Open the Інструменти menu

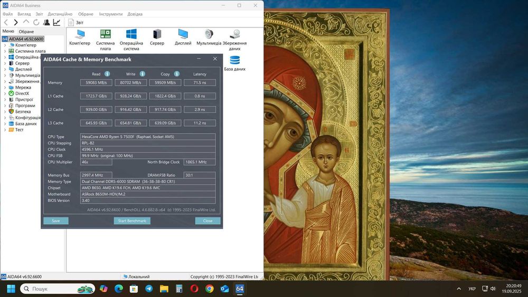(x=111, y=14)
